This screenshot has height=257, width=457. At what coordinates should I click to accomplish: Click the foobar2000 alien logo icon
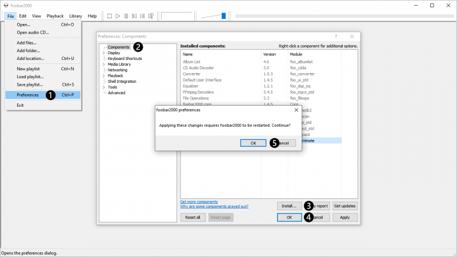6,5
